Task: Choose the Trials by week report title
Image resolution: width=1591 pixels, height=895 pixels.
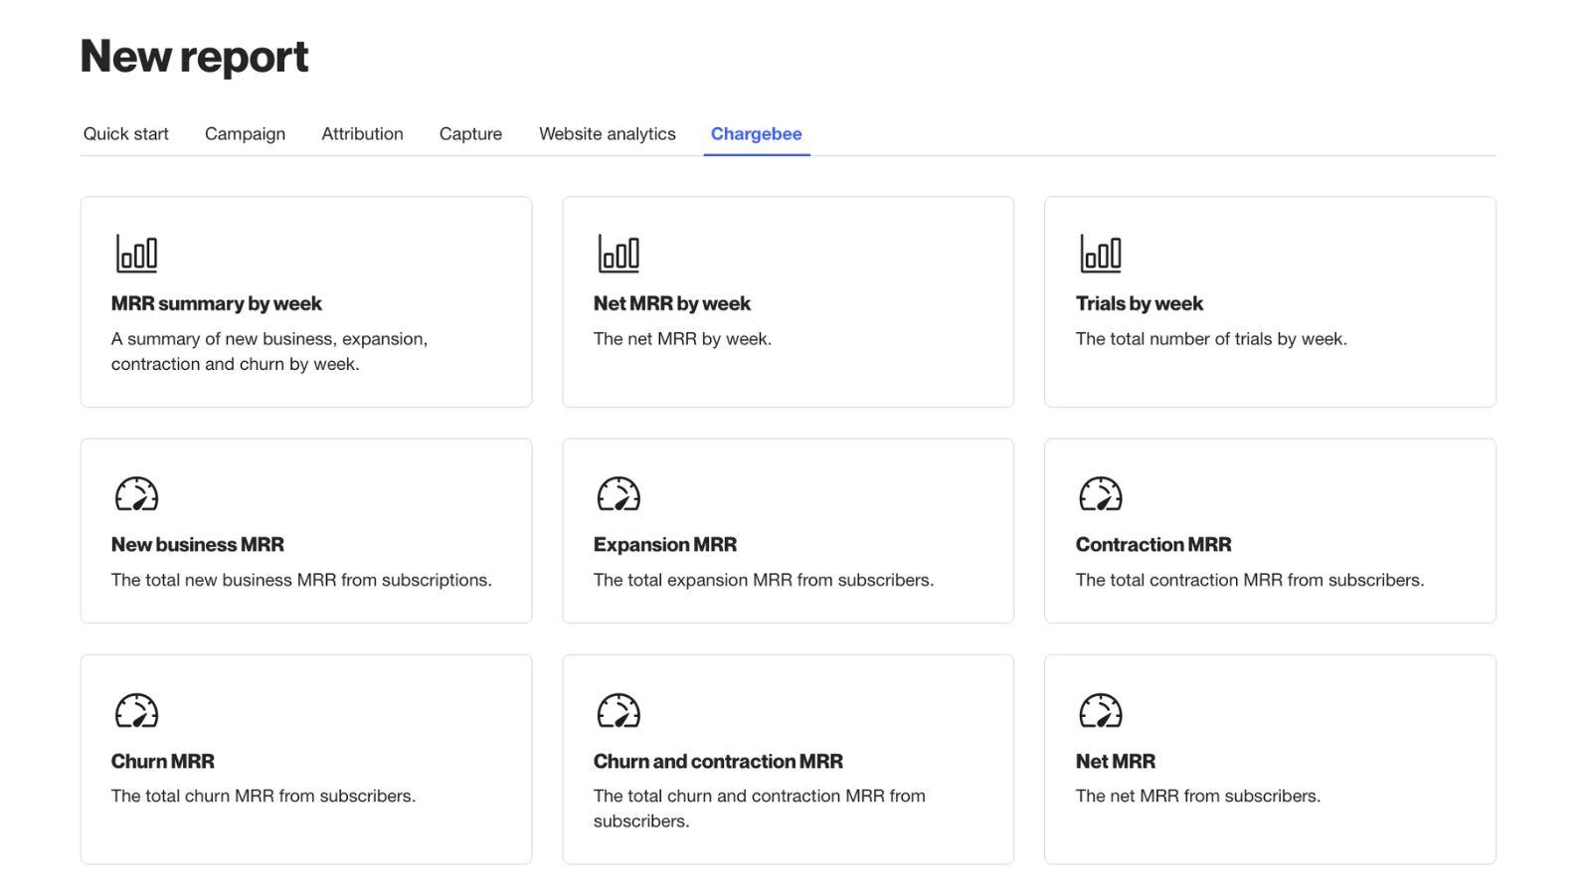Action: (x=1139, y=303)
